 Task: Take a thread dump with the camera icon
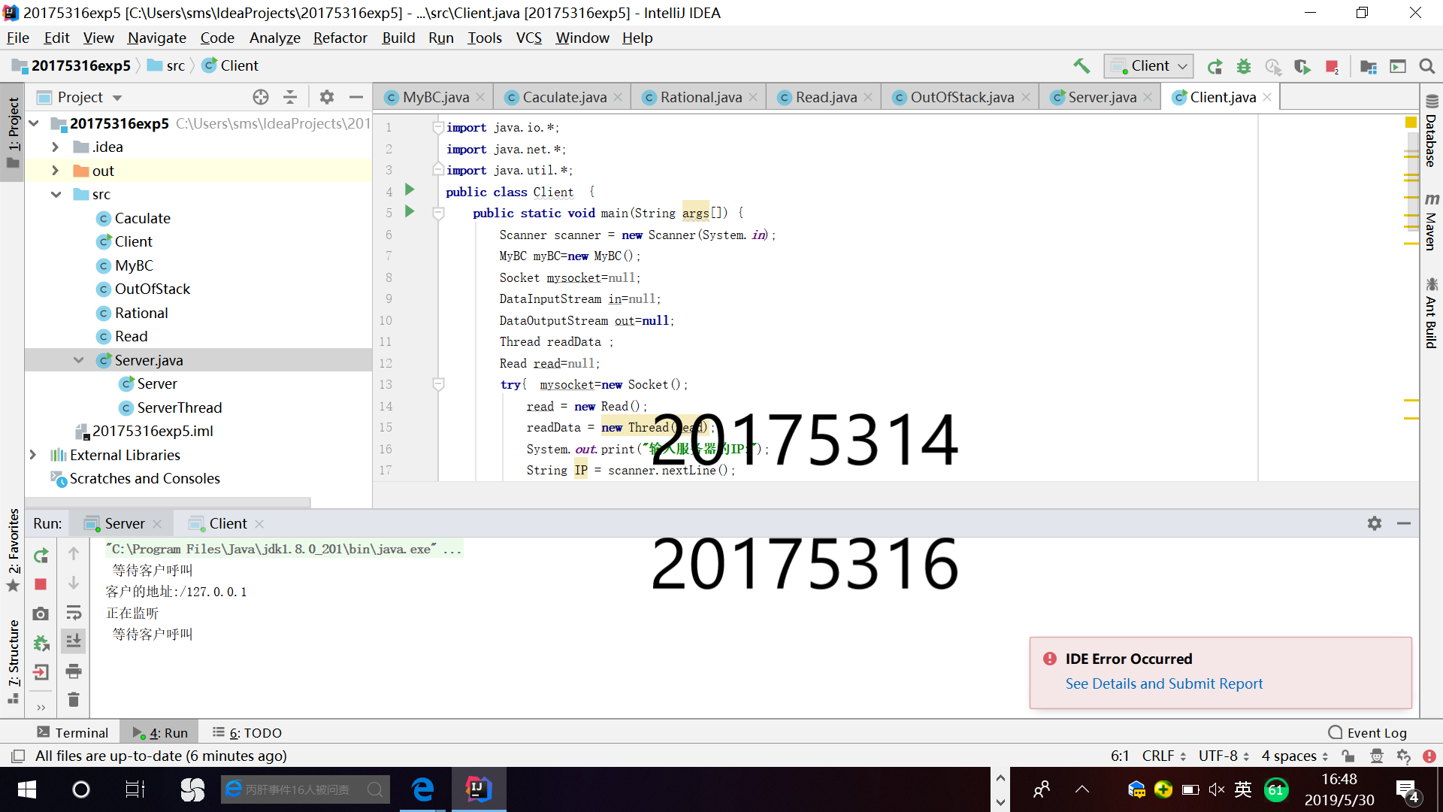pyautogui.click(x=41, y=614)
